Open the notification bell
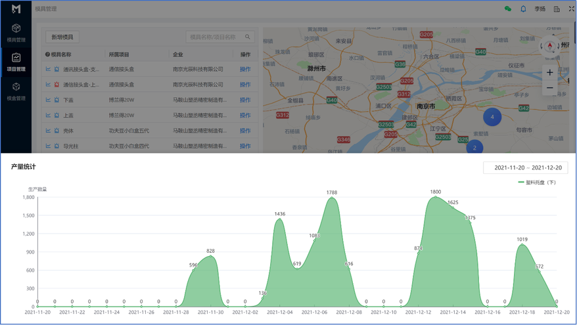The height and width of the screenshot is (325, 577). [x=523, y=9]
